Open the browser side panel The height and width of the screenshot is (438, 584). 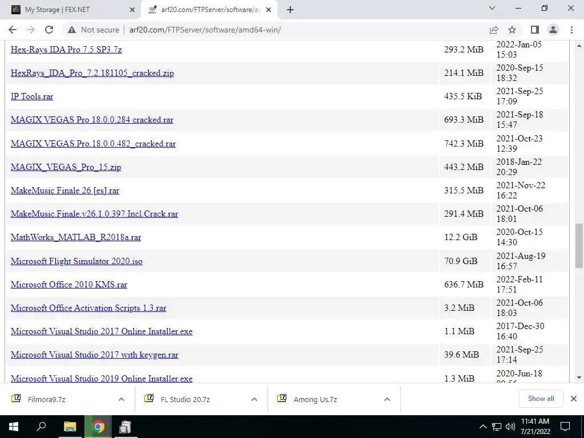point(535,30)
